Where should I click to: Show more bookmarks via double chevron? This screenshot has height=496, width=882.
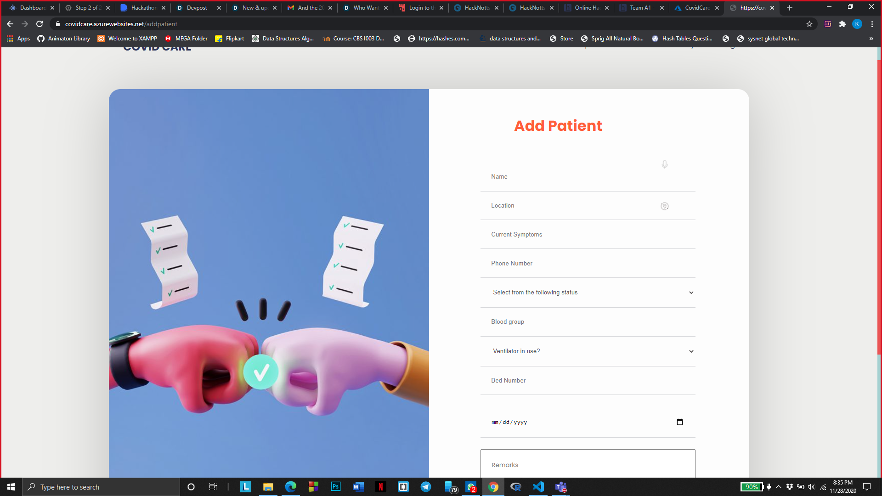tap(871, 39)
